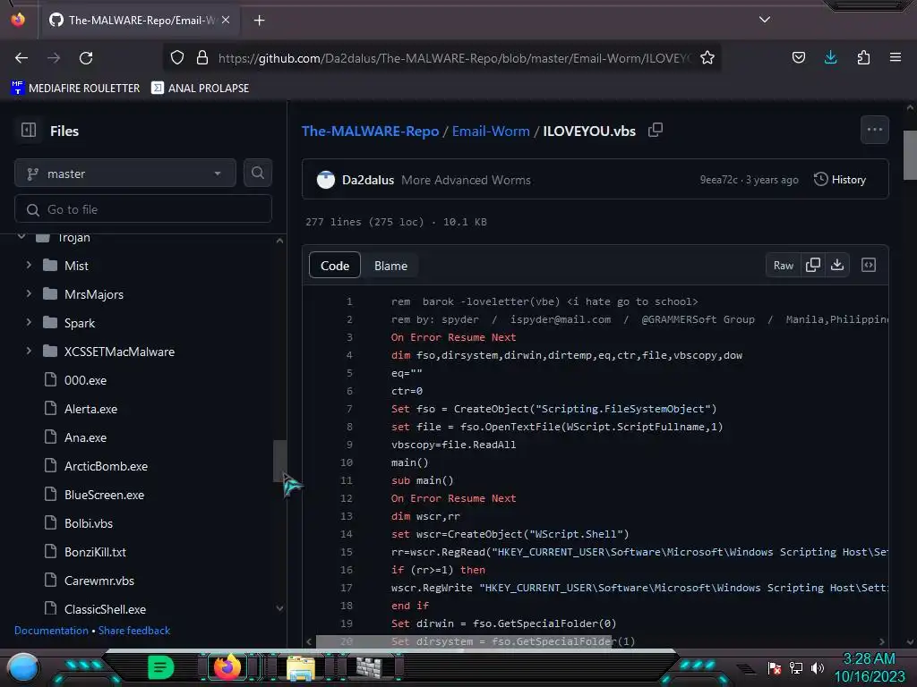Open the Firefox application menu
Image resolution: width=917 pixels, height=687 pixels.
tap(896, 57)
